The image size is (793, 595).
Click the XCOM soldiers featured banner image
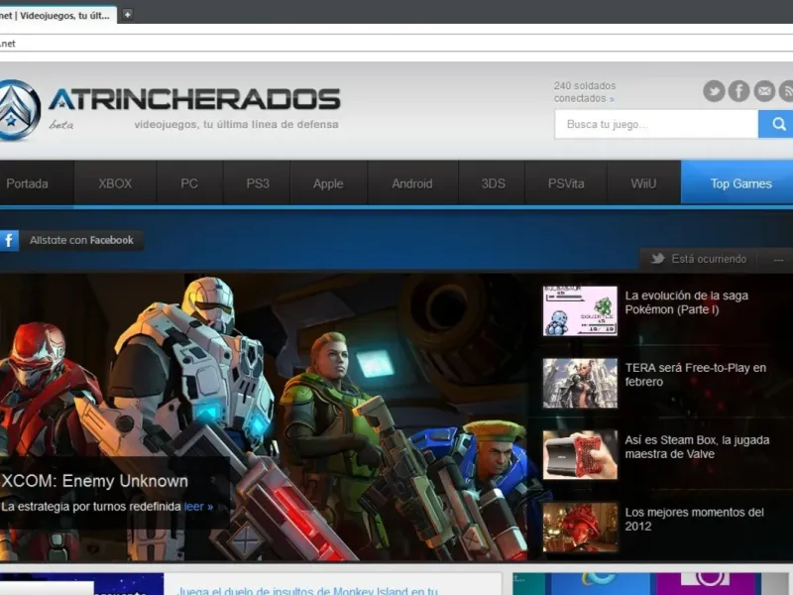point(263,417)
